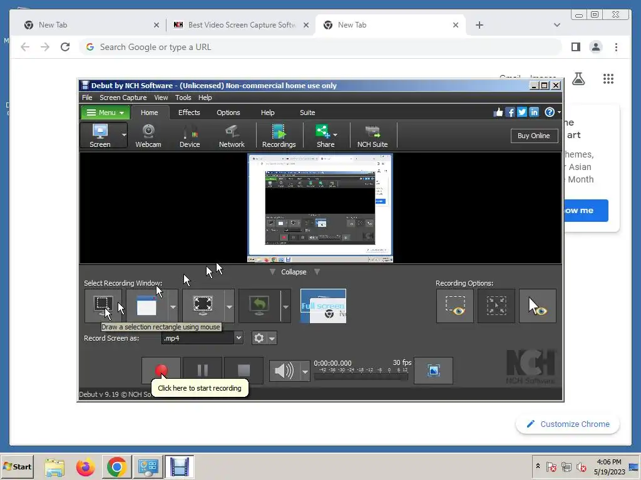Switch to the Options ribbon tab
This screenshot has height=480, width=641.
[x=228, y=112]
